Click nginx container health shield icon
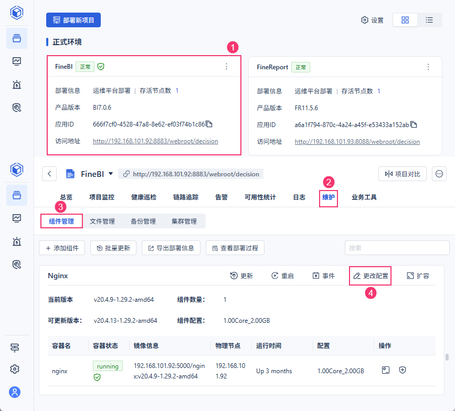Image resolution: width=455 pixels, height=411 pixels. [x=97, y=377]
